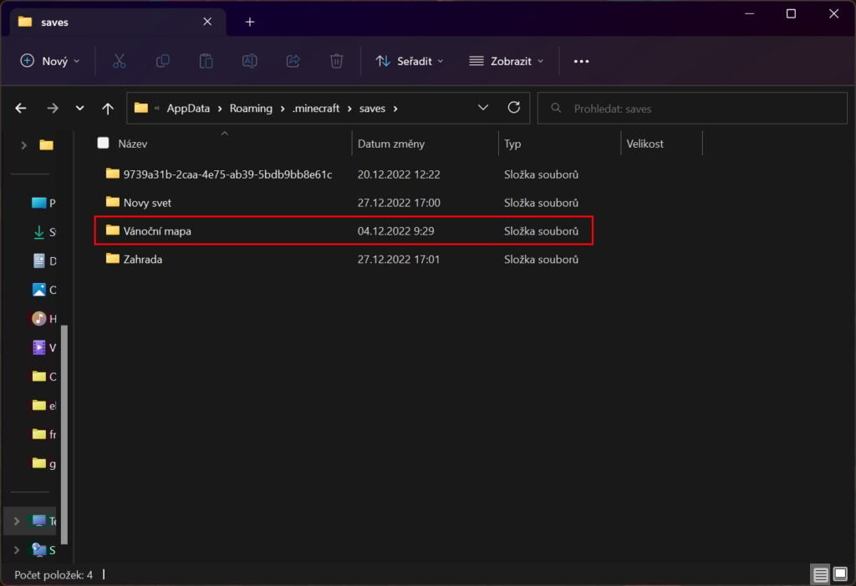Open the three-dots more options menu

tap(581, 61)
